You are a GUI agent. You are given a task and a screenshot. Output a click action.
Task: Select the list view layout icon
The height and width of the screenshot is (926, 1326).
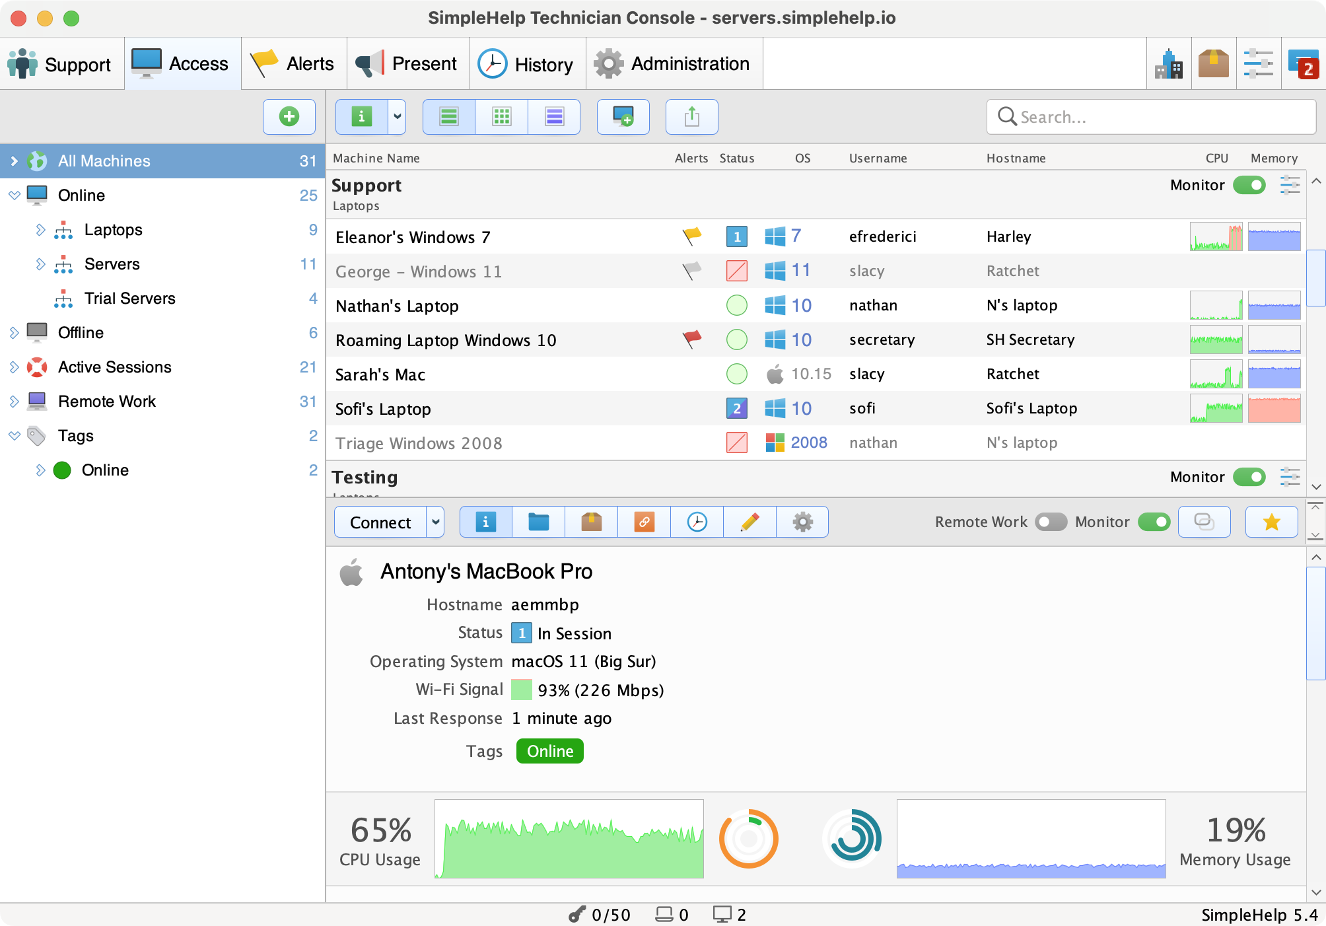pyautogui.click(x=449, y=117)
